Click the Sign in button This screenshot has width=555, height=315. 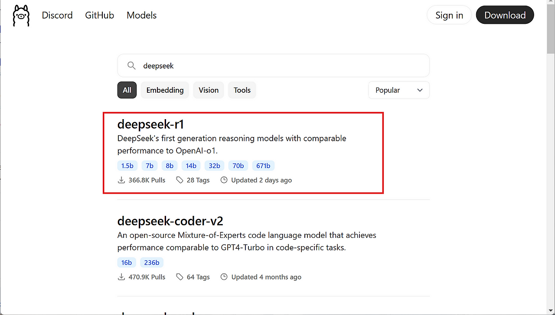pyautogui.click(x=449, y=15)
